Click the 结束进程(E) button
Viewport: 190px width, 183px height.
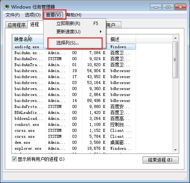click(161, 160)
